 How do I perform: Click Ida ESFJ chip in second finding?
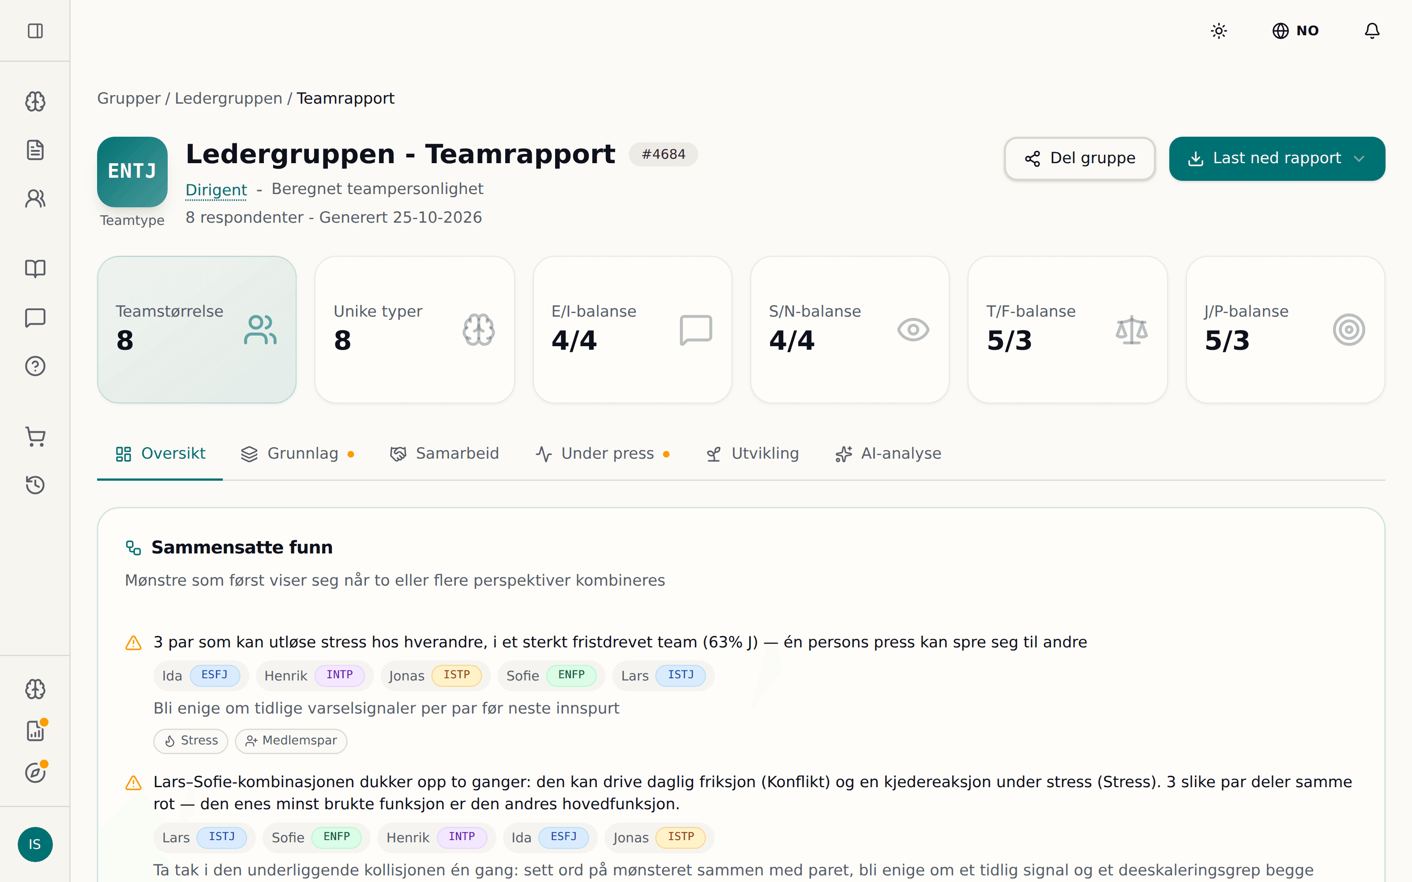click(550, 837)
